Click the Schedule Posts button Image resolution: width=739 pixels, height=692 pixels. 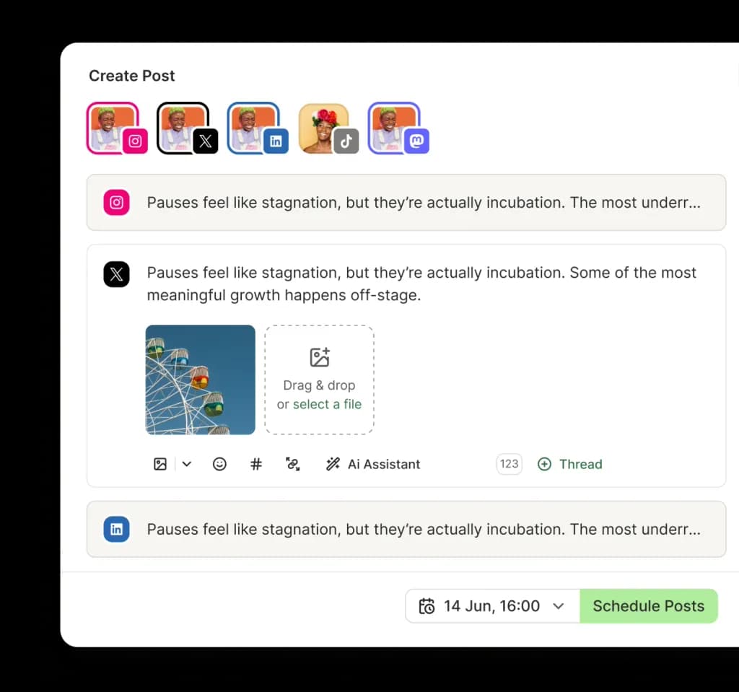pos(648,606)
